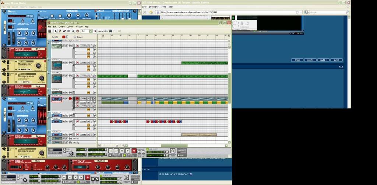The height and width of the screenshot is (185, 377).
Task: Open the Automation cleanup dropdown arrow
Action: point(114,31)
